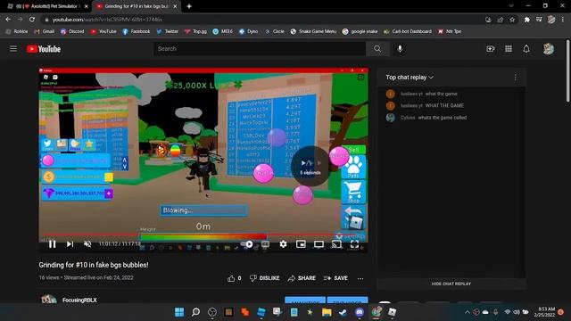Open the Roblox bookmark
571x321 pixels.
17,32
